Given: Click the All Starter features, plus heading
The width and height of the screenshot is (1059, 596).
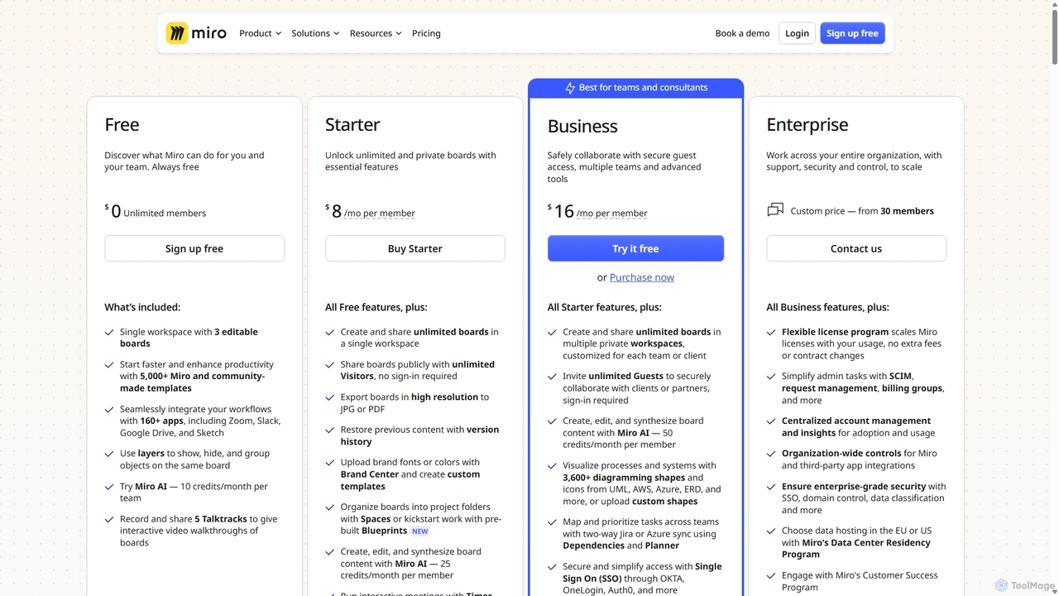Looking at the screenshot, I should coord(604,307).
